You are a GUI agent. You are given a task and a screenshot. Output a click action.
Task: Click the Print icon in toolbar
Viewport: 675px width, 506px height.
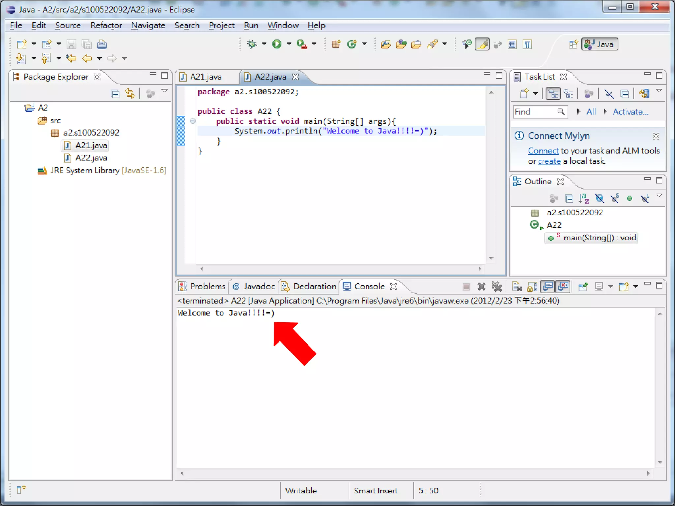102,44
